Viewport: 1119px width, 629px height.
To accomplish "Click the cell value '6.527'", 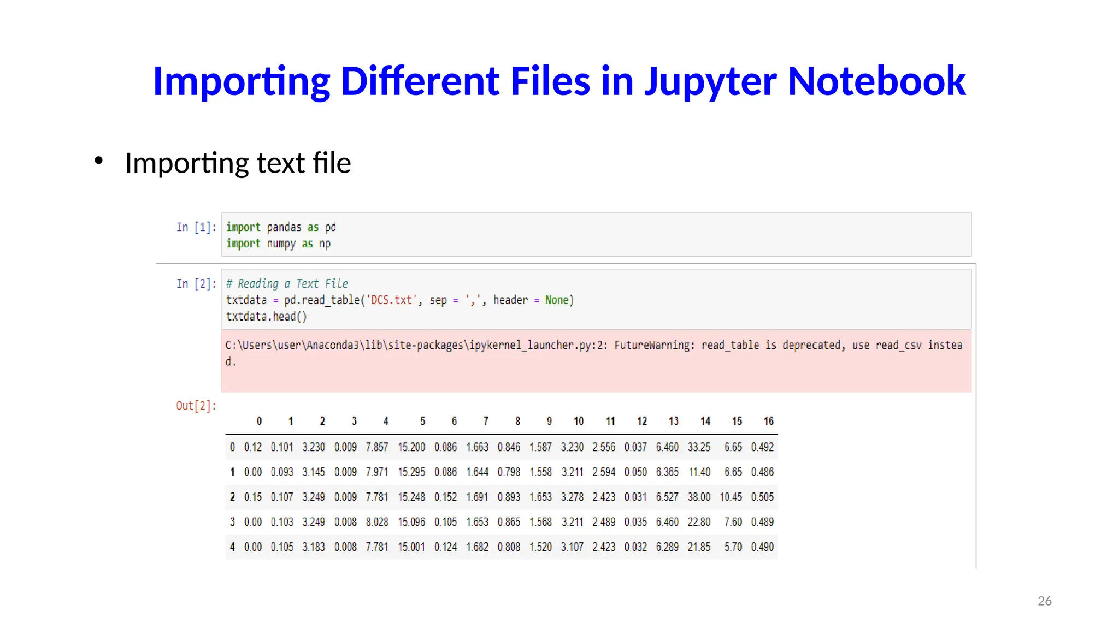I will [x=667, y=497].
